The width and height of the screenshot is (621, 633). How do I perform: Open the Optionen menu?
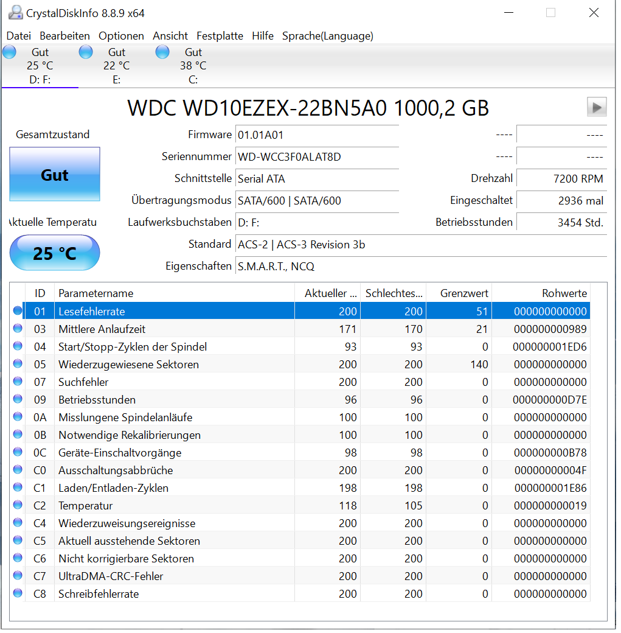click(x=122, y=36)
